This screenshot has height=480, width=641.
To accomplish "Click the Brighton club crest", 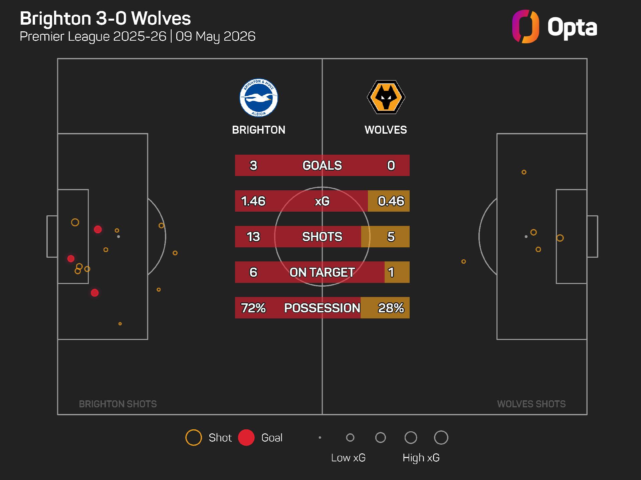I will [259, 98].
